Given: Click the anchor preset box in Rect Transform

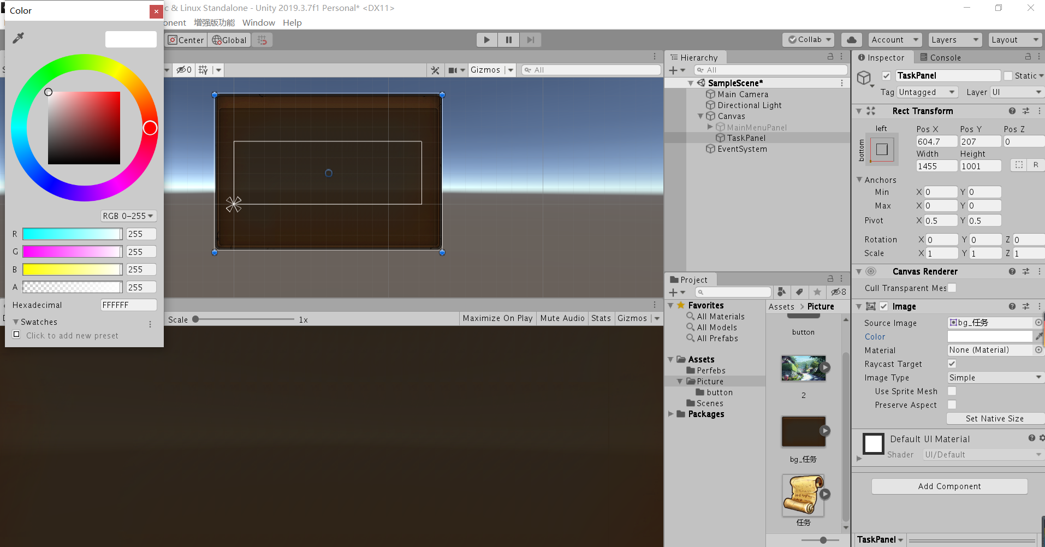Looking at the screenshot, I should (x=882, y=150).
